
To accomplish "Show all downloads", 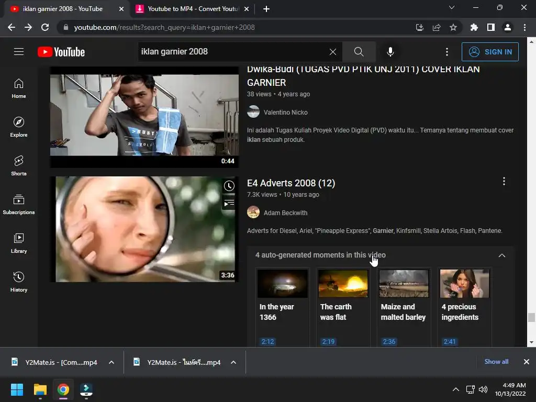I will point(496,362).
